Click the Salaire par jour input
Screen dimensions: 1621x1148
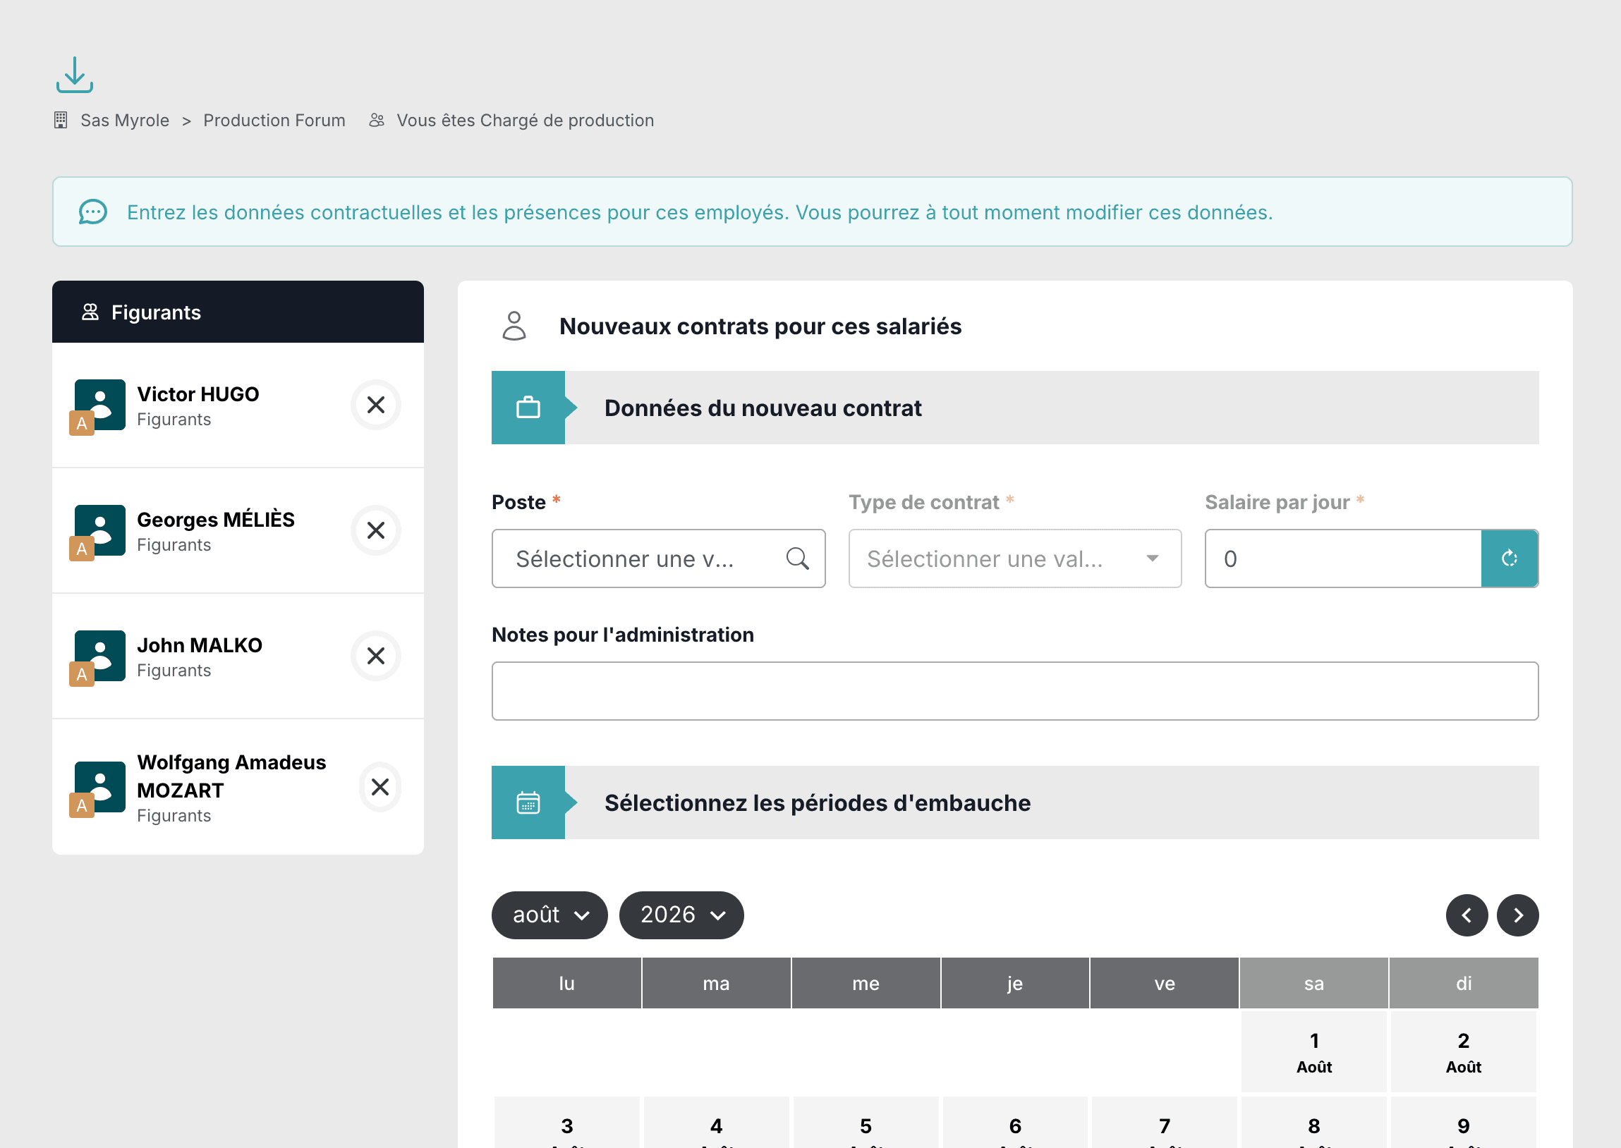click(1343, 558)
